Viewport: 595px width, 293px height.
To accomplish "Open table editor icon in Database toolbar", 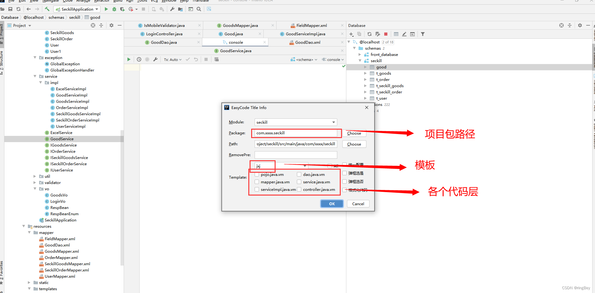I will [396, 34].
